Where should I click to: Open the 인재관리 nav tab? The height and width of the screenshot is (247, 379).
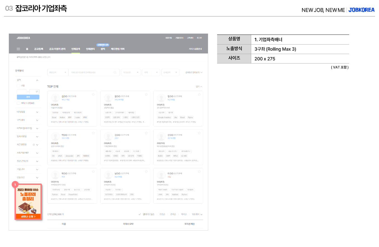90,49
